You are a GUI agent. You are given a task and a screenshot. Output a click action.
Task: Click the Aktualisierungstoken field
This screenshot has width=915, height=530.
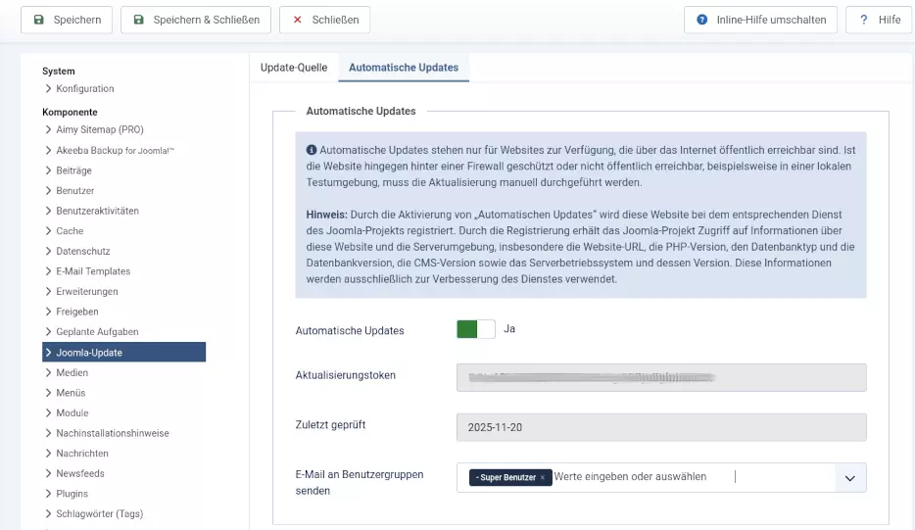[661, 377]
